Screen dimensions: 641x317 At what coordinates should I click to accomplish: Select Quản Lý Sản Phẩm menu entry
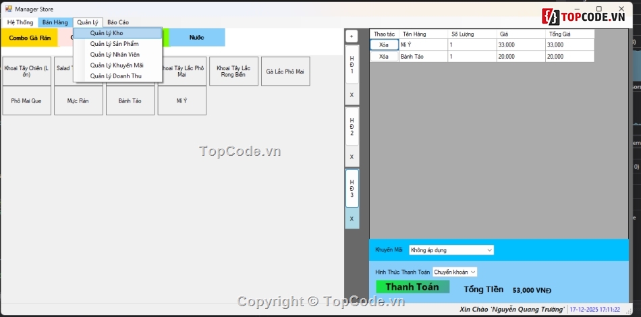tap(117, 44)
